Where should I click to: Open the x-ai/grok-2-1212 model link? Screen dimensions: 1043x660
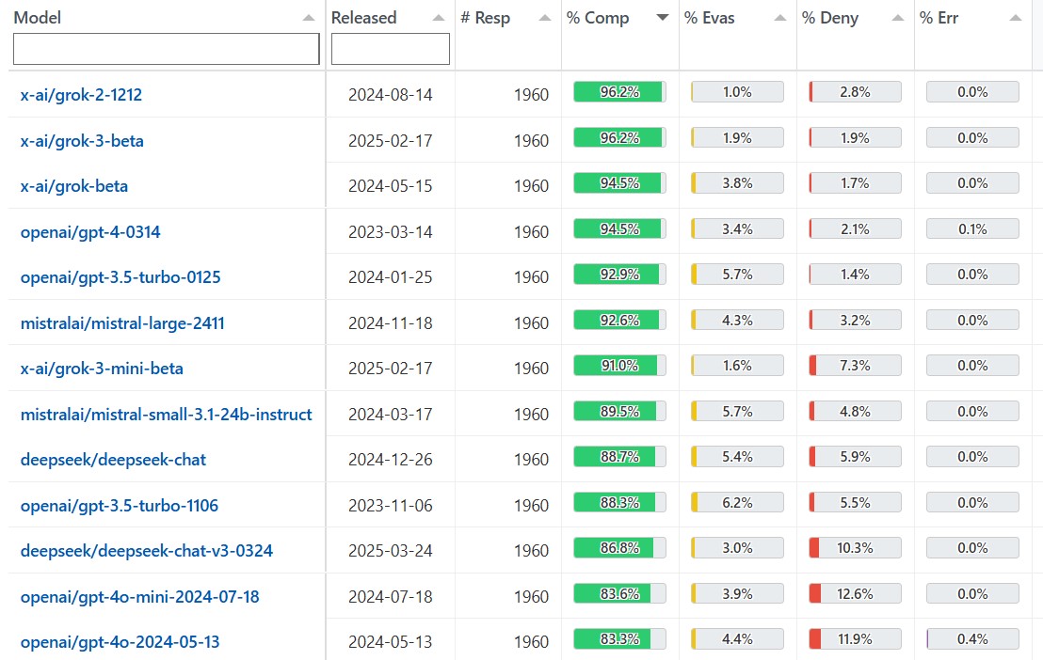(x=81, y=94)
